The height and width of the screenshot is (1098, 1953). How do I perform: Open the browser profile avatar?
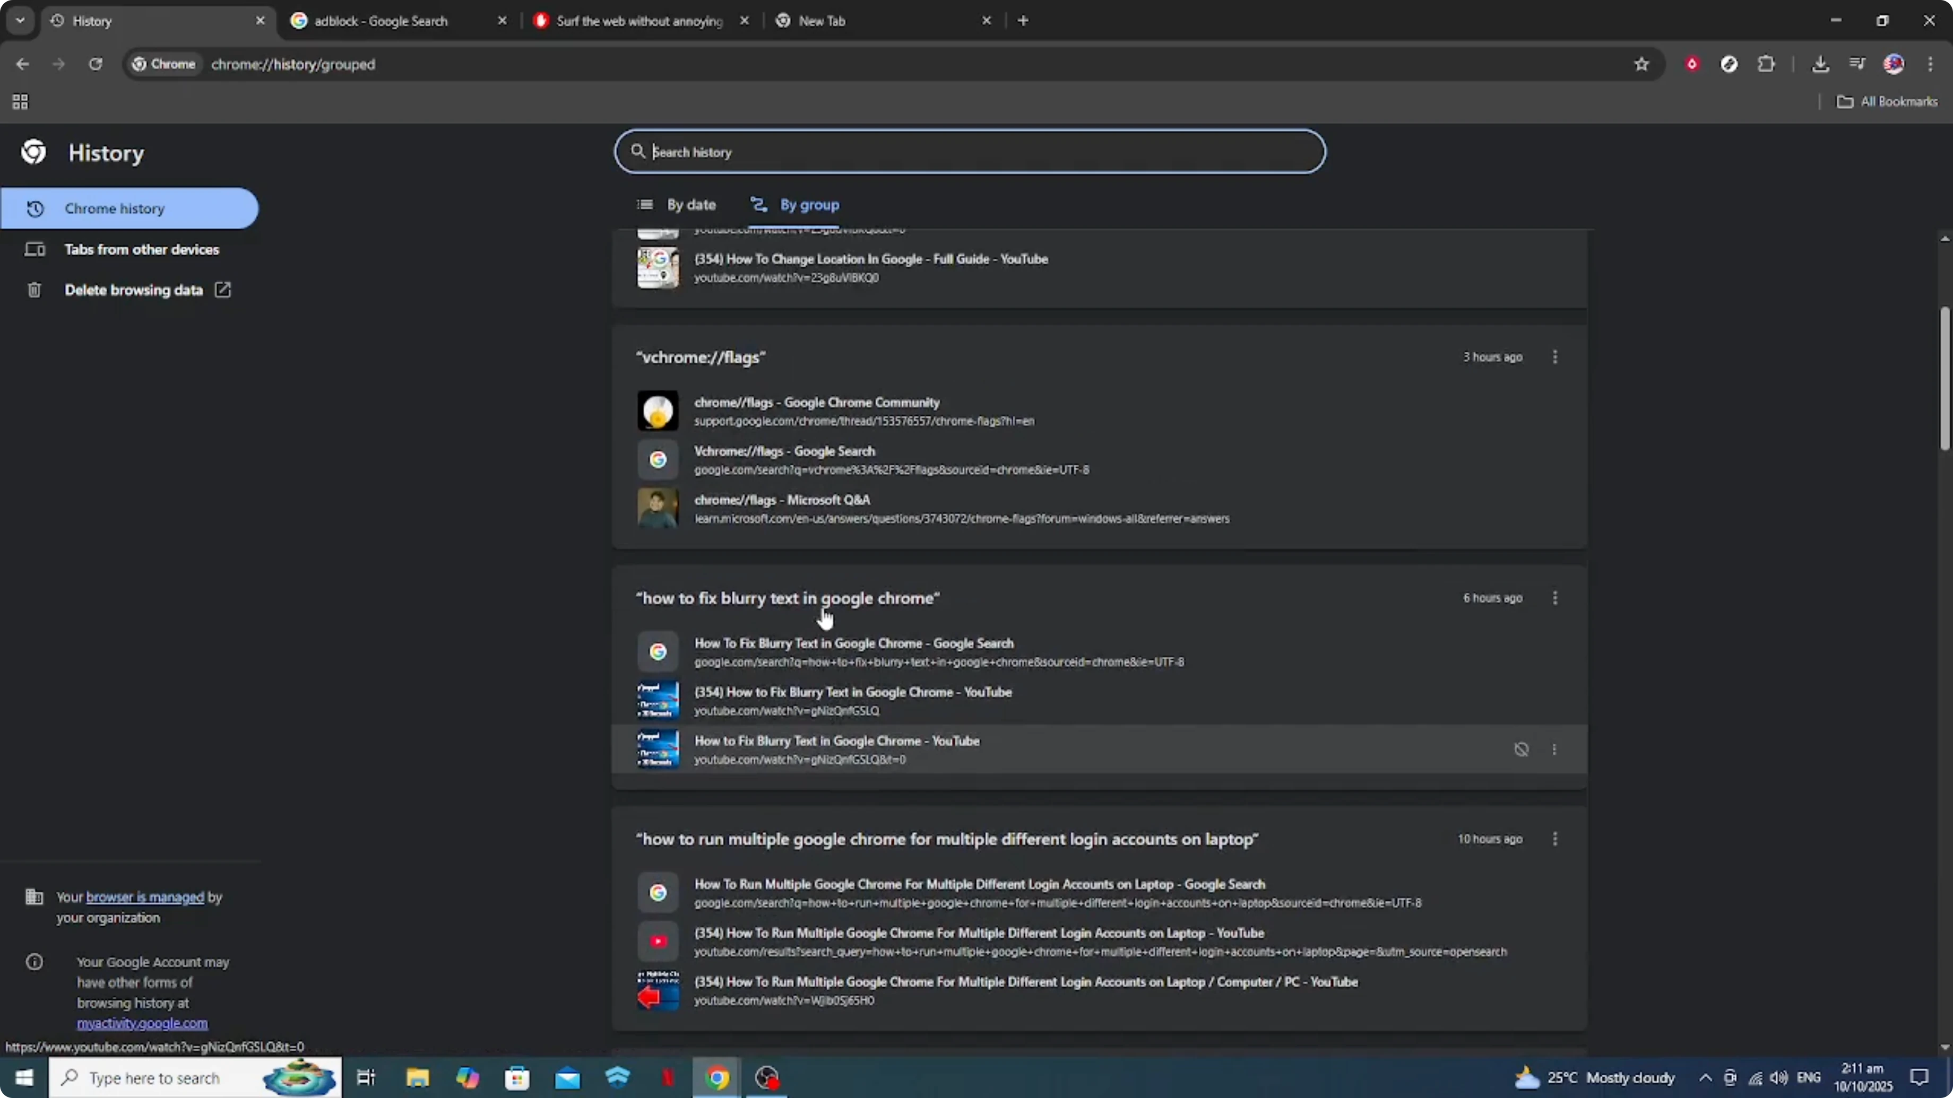pyautogui.click(x=1894, y=64)
